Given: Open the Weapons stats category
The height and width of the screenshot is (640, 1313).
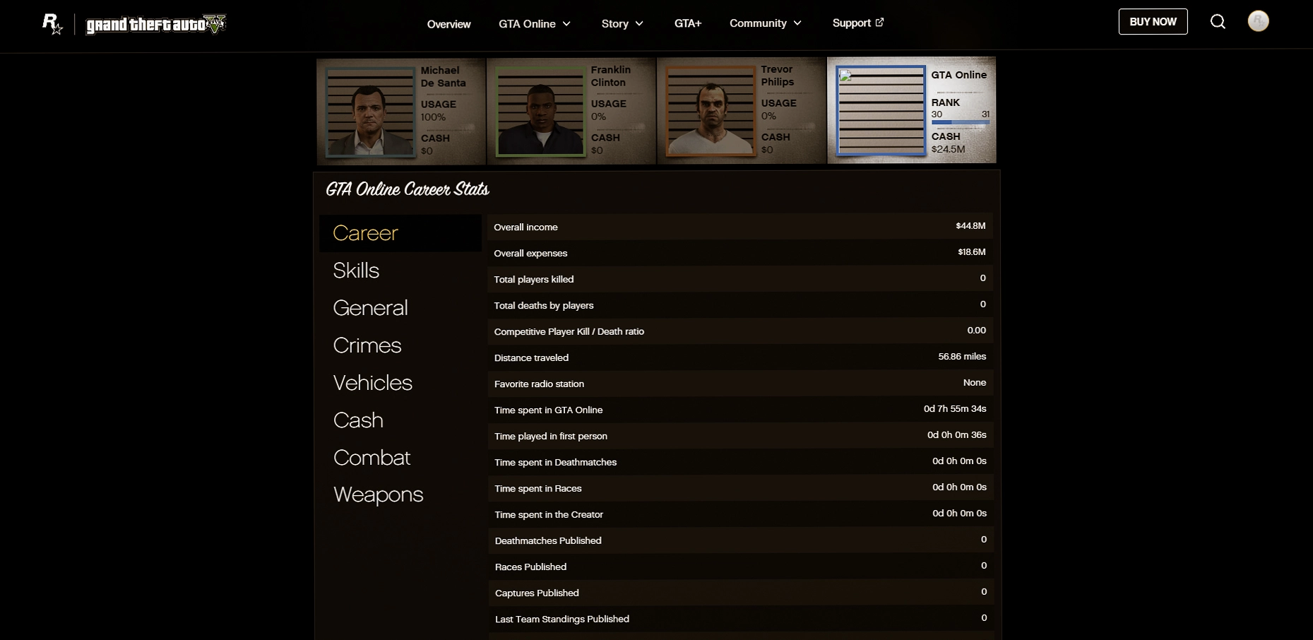Looking at the screenshot, I should tap(378, 494).
